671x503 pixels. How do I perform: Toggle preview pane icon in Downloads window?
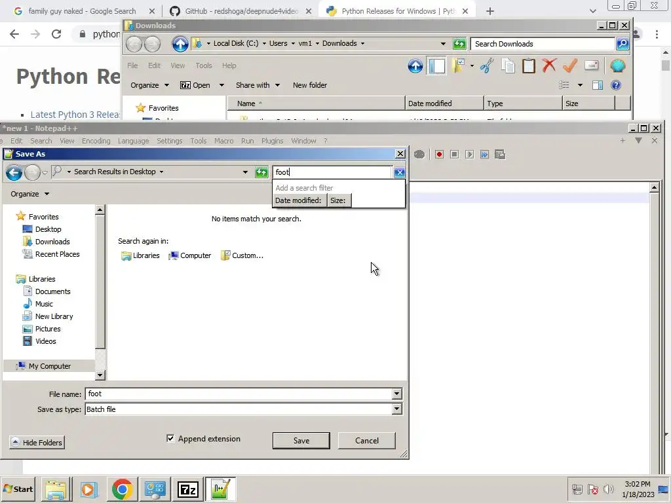tap(598, 85)
